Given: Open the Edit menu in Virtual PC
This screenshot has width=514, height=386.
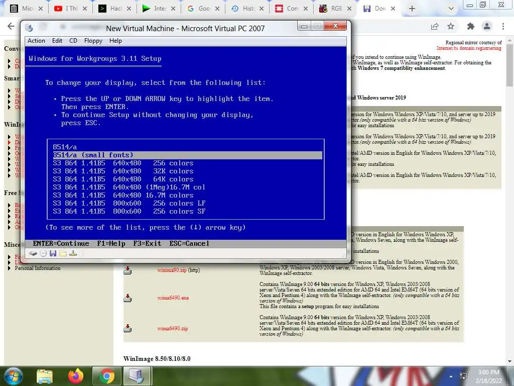Looking at the screenshot, I should click(x=57, y=41).
